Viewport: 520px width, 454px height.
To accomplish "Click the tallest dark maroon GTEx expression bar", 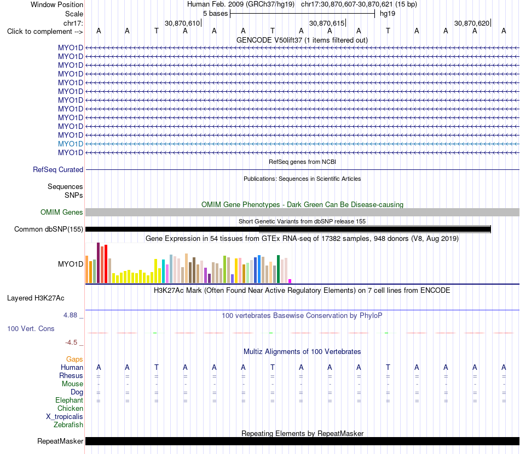I will pyautogui.click(x=98, y=263).
